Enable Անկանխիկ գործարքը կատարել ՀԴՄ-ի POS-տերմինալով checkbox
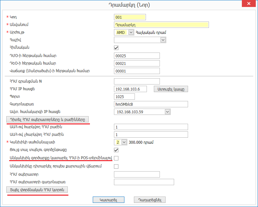The height and width of the screenshot is (207, 258). coord(116,158)
